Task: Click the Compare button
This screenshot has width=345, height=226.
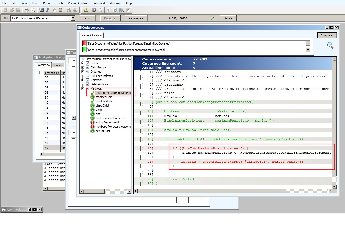Action: 327,35
